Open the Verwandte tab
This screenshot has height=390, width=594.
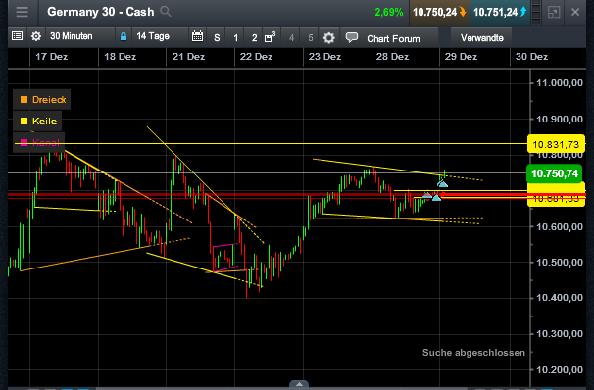[x=482, y=38]
